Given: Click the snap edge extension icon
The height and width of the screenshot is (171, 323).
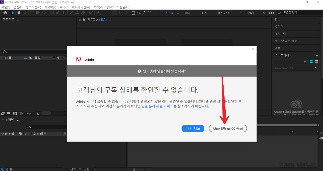Looking at the screenshot, I should [x=144, y=13].
